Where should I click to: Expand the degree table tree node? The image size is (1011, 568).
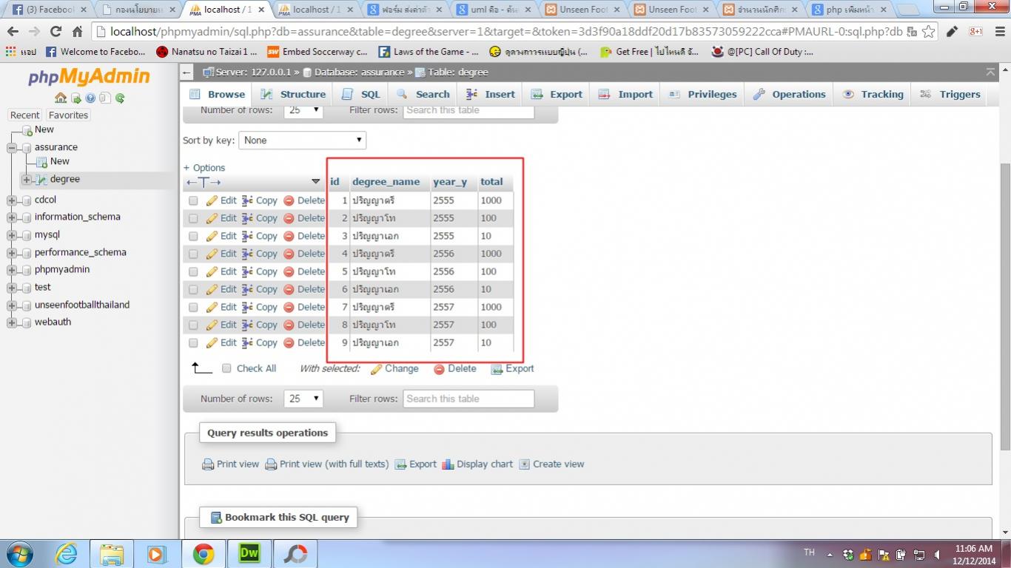point(27,180)
